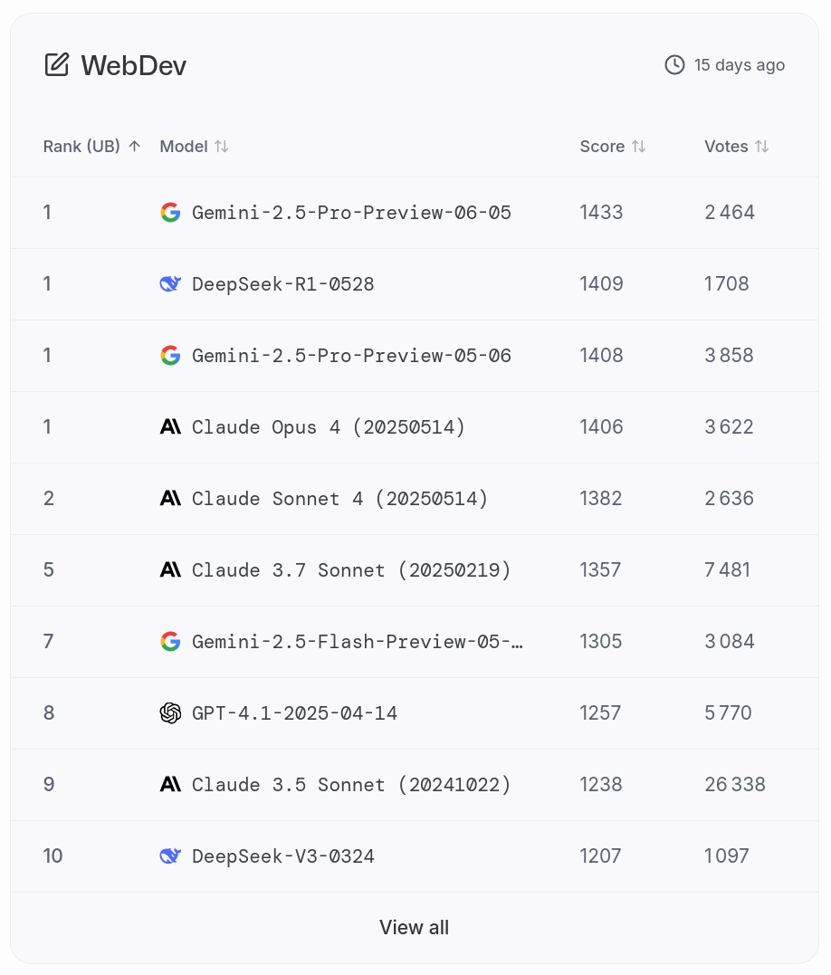Open the View all leaderboard link

pyautogui.click(x=414, y=928)
